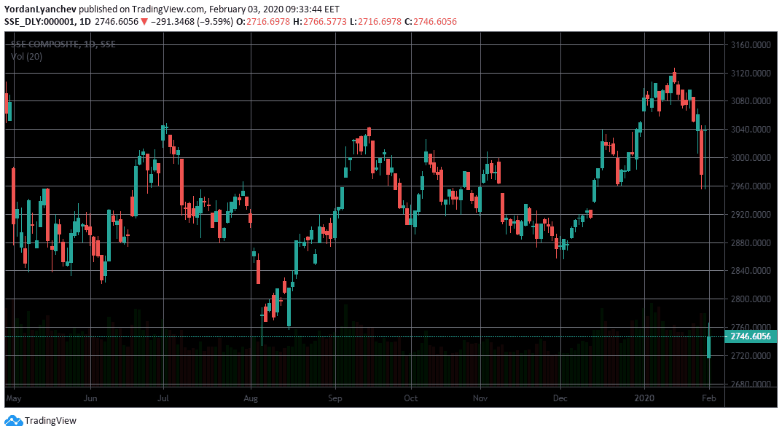Click the 2720.0000 price axis label
The image size is (782, 434).
(751, 356)
